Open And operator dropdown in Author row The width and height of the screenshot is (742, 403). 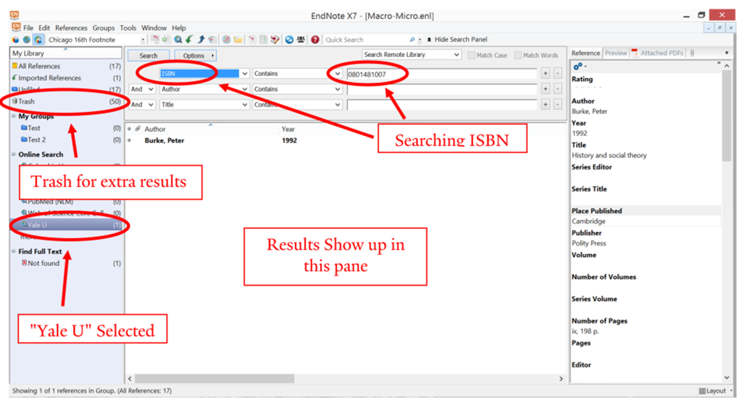pyautogui.click(x=150, y=89)
